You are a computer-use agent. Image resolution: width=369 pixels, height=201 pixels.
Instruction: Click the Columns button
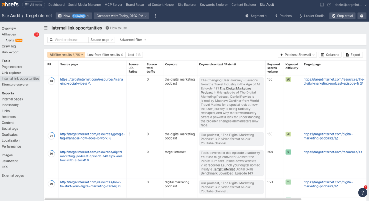330,55
